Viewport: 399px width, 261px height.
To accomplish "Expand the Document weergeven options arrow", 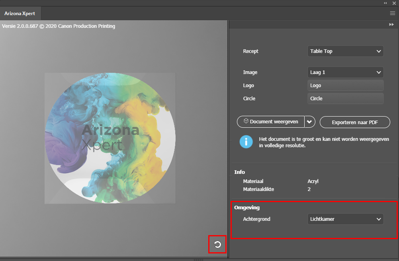I will 310,122.
